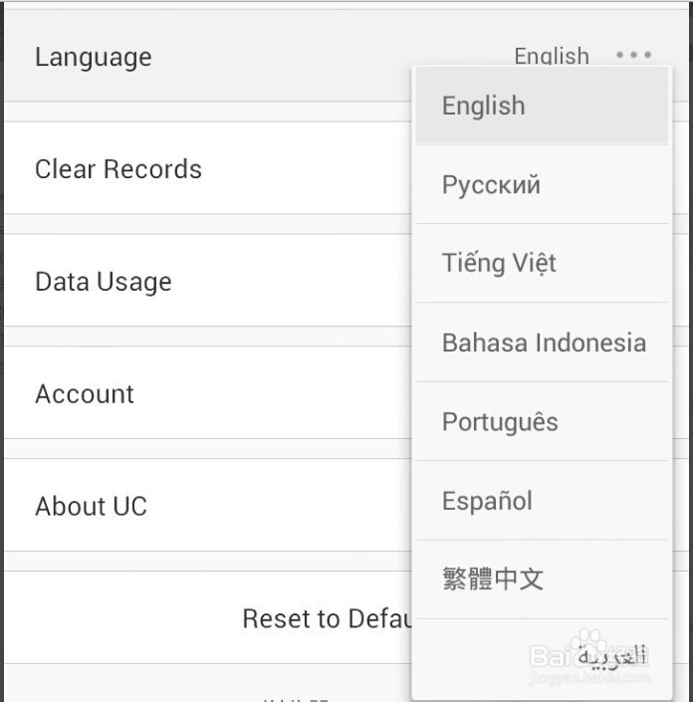Open the Language three-dots dropdown

(633, 55)
